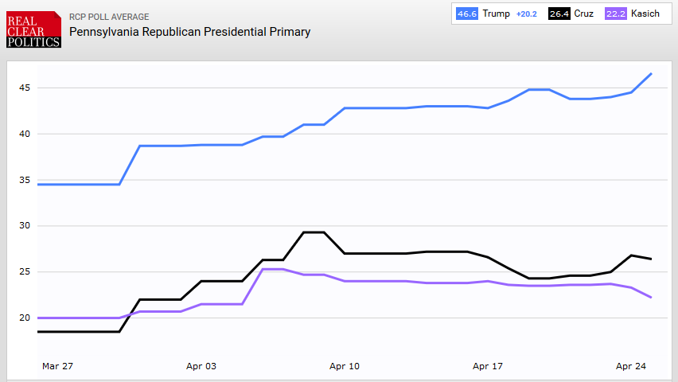Open the Pennsylvania Republican Presidential Primary title
This screenshot has height=382, width=678.
point(189,32)
